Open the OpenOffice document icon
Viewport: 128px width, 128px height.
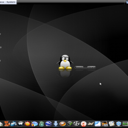(98, 124)
